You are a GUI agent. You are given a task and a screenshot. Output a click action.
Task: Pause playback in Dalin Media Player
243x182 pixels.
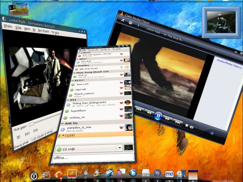coord(158,115)
